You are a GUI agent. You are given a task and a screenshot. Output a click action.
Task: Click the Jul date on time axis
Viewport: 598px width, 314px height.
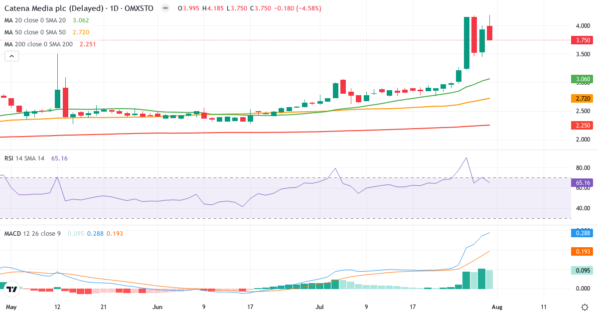point(319,307)
